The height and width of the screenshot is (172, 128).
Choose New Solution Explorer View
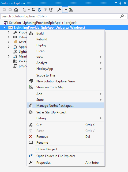click(x=66, y=81)
